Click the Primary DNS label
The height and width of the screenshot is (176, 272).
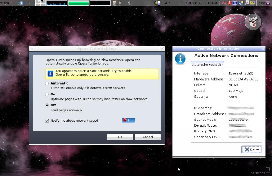[x=205, y=131]
